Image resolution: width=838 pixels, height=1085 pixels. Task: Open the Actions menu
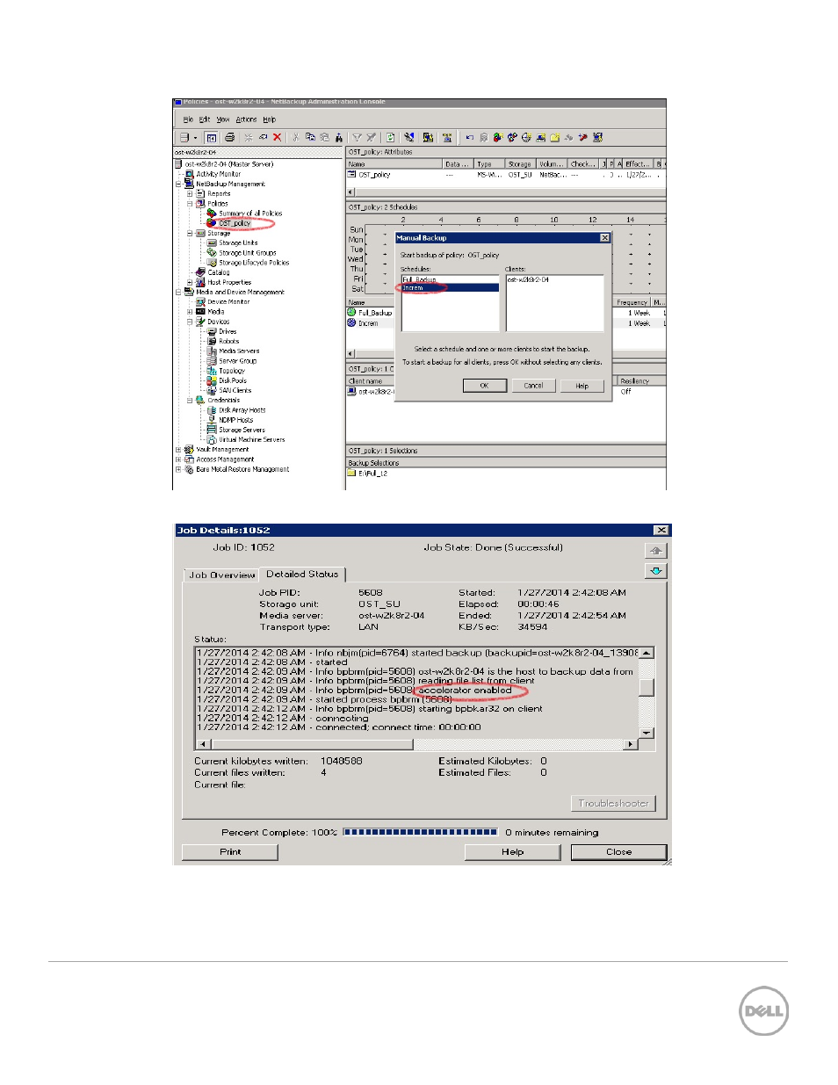(x=246, y=119)
